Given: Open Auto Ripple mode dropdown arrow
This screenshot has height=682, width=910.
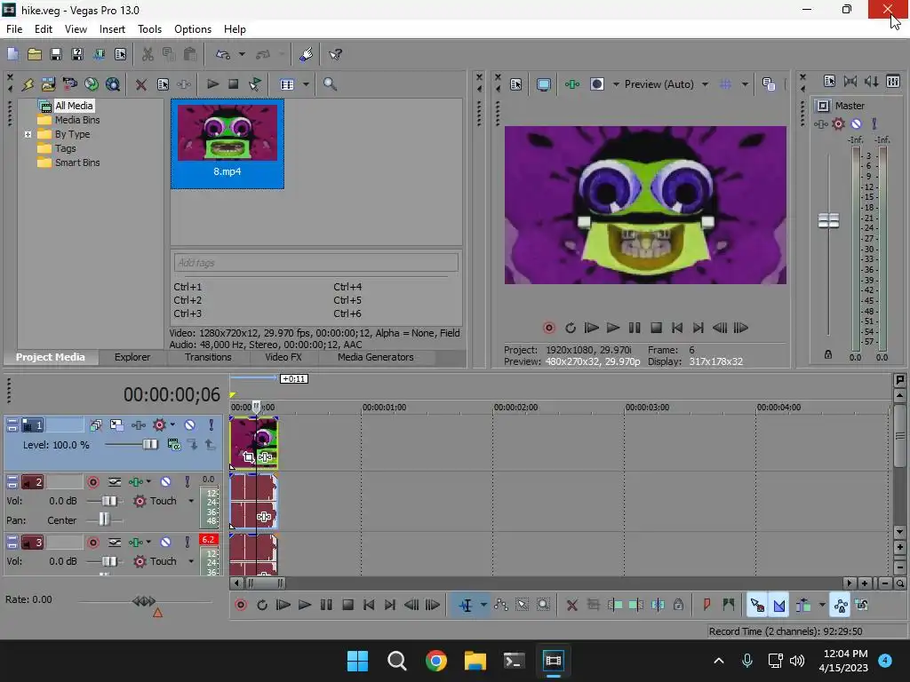Looking at the screenshot, I should [x=822, y=606].
